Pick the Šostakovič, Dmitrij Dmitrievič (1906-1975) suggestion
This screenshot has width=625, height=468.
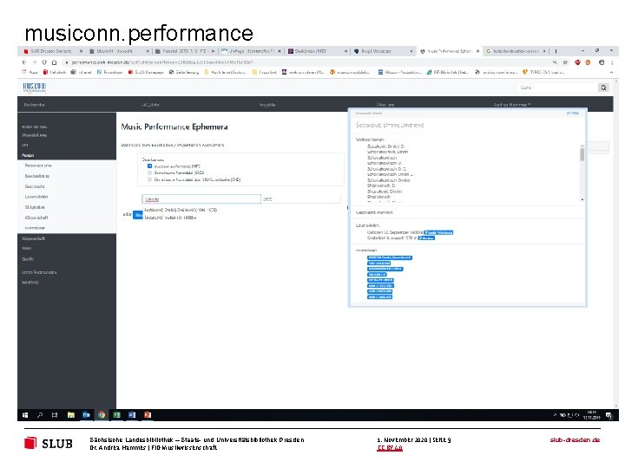pyautogui.click(x=181, y=210)
